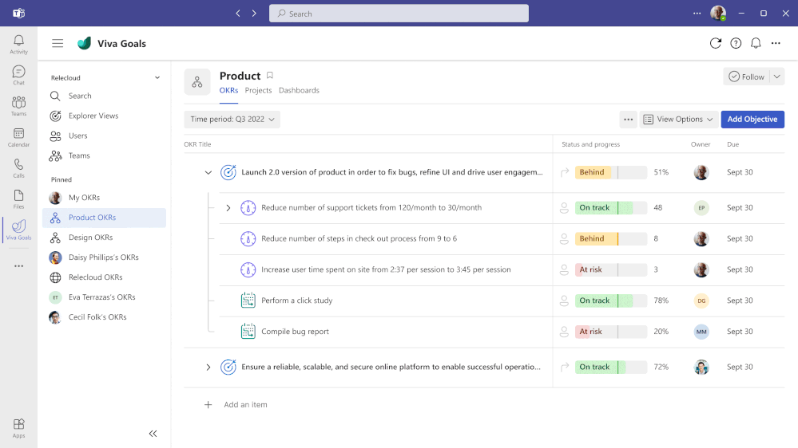Click in the Teams Search field

[x=399, y=14]
